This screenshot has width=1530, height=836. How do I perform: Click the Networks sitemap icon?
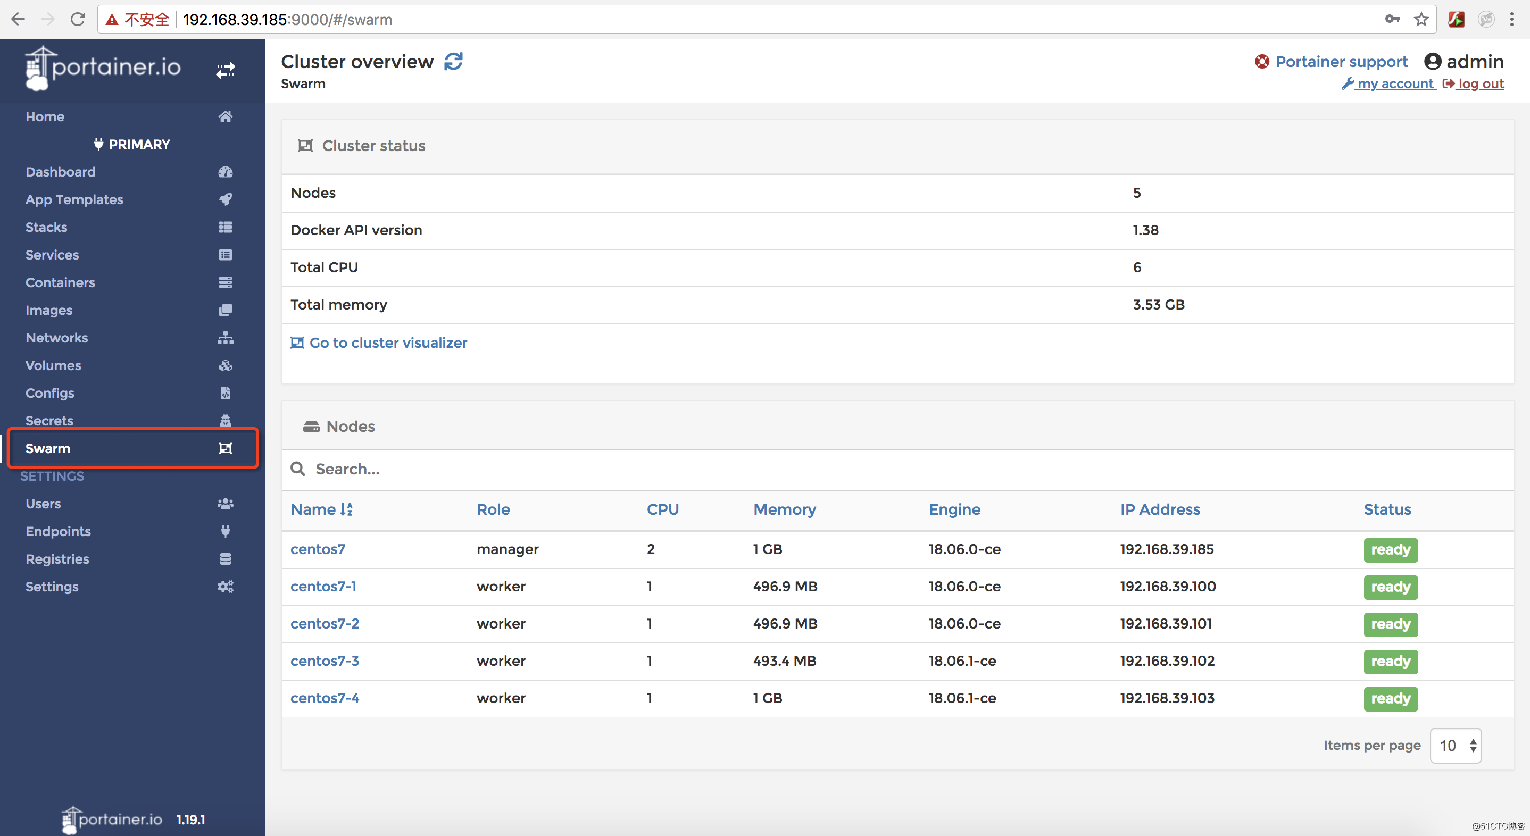point(225,338)
